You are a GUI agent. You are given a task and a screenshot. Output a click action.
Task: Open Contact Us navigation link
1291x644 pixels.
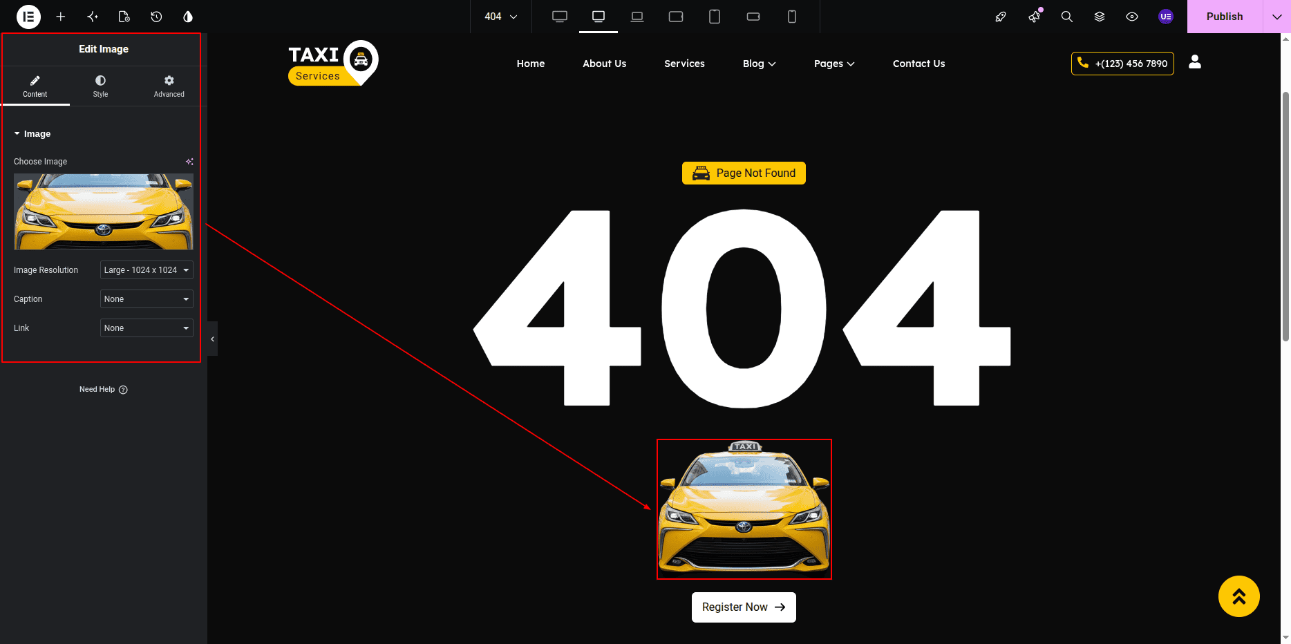(918, 64)
